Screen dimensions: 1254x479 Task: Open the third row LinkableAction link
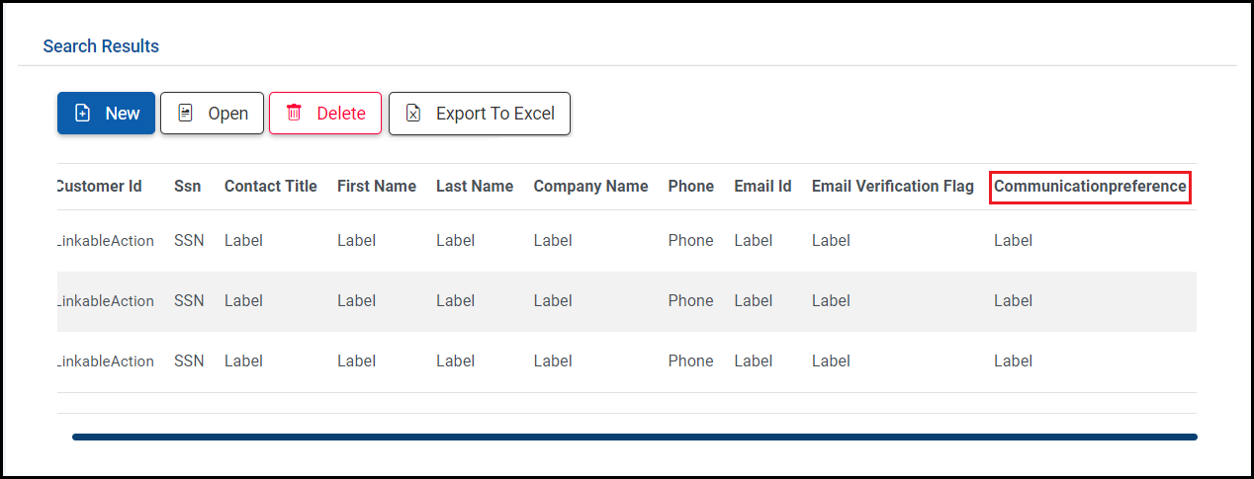106,361
